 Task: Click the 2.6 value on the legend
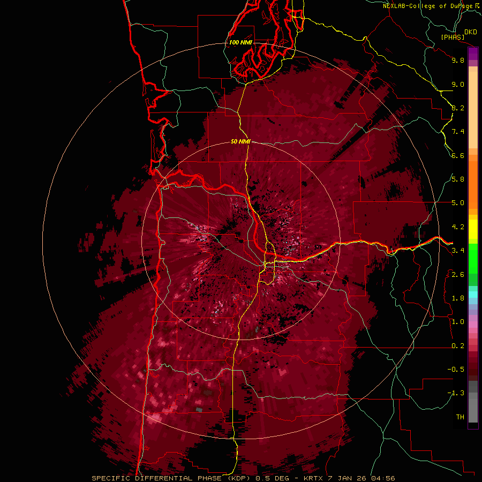[x=458, y=274]
